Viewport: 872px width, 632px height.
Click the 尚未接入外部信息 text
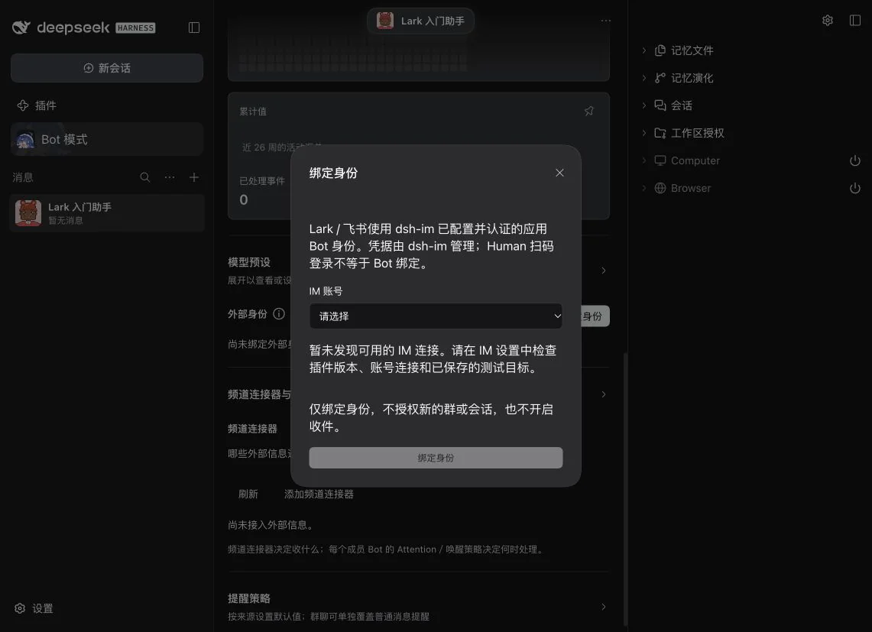coord(271,524)
